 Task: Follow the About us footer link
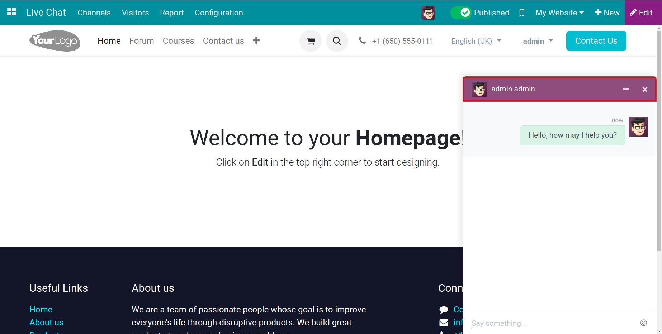point(46,323)
